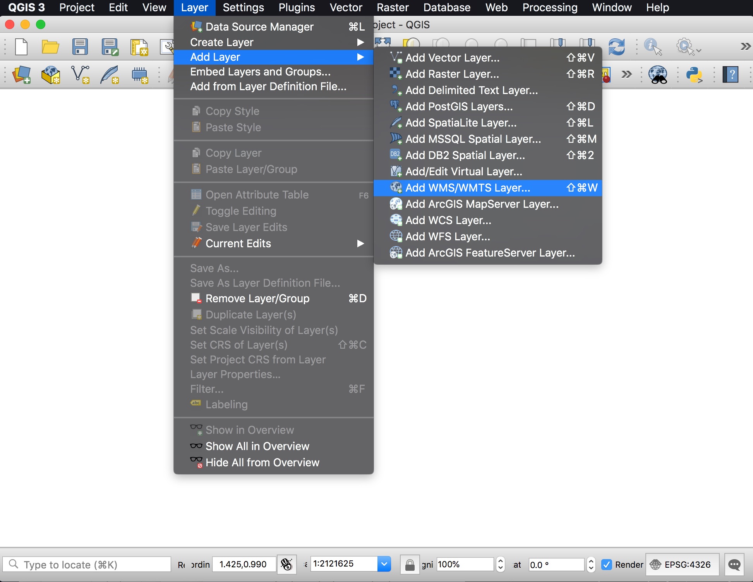Select Add WFS Layer entry
Image resolution: width=753 pixels, height=582 pixels.
point(488,236)
